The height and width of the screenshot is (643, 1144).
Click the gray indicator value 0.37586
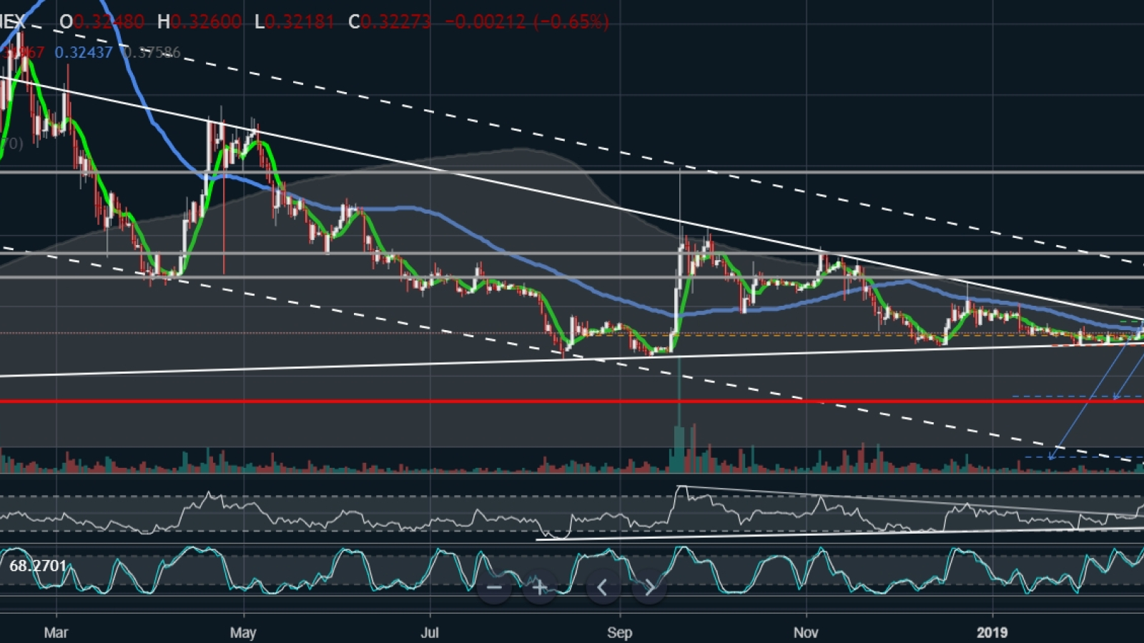[152, 52]
